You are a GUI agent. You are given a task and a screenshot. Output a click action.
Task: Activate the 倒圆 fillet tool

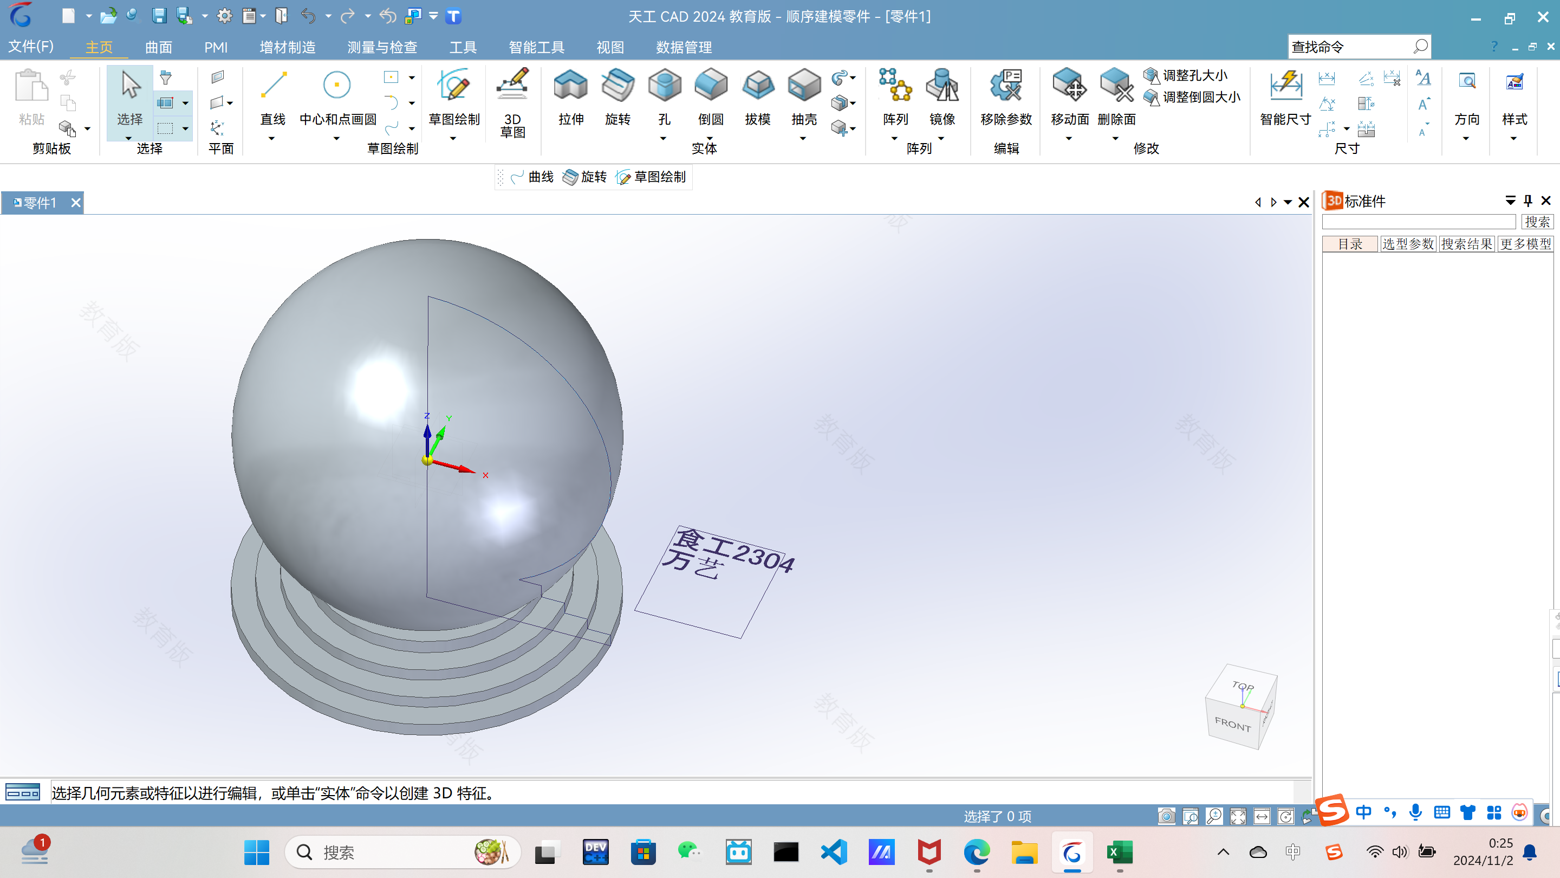pyautogui.click(x=710, y=97)
